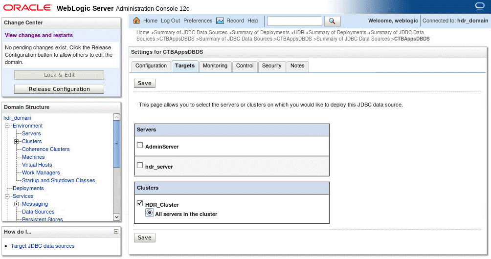The height and width of the screenshot is (259, 491).
Task: Open Deployments in the domain tree
Action: pyautogui.click(x=28, y=188)
